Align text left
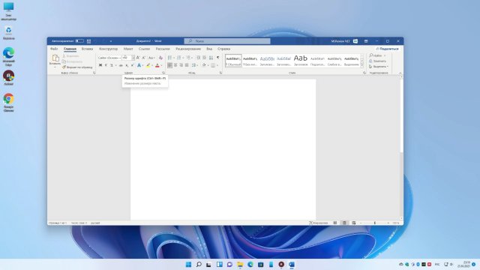The image size is (480, 270). 169,65
